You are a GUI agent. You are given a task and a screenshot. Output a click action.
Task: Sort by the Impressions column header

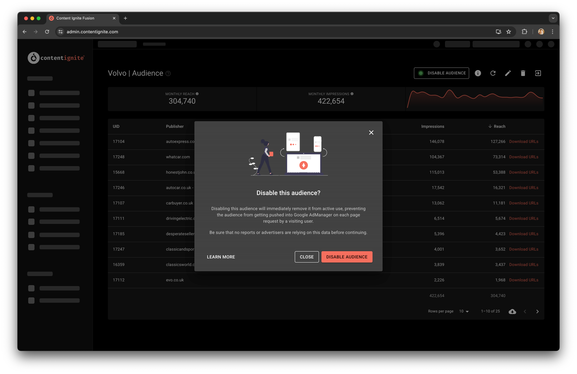click(x=433, y=127)
